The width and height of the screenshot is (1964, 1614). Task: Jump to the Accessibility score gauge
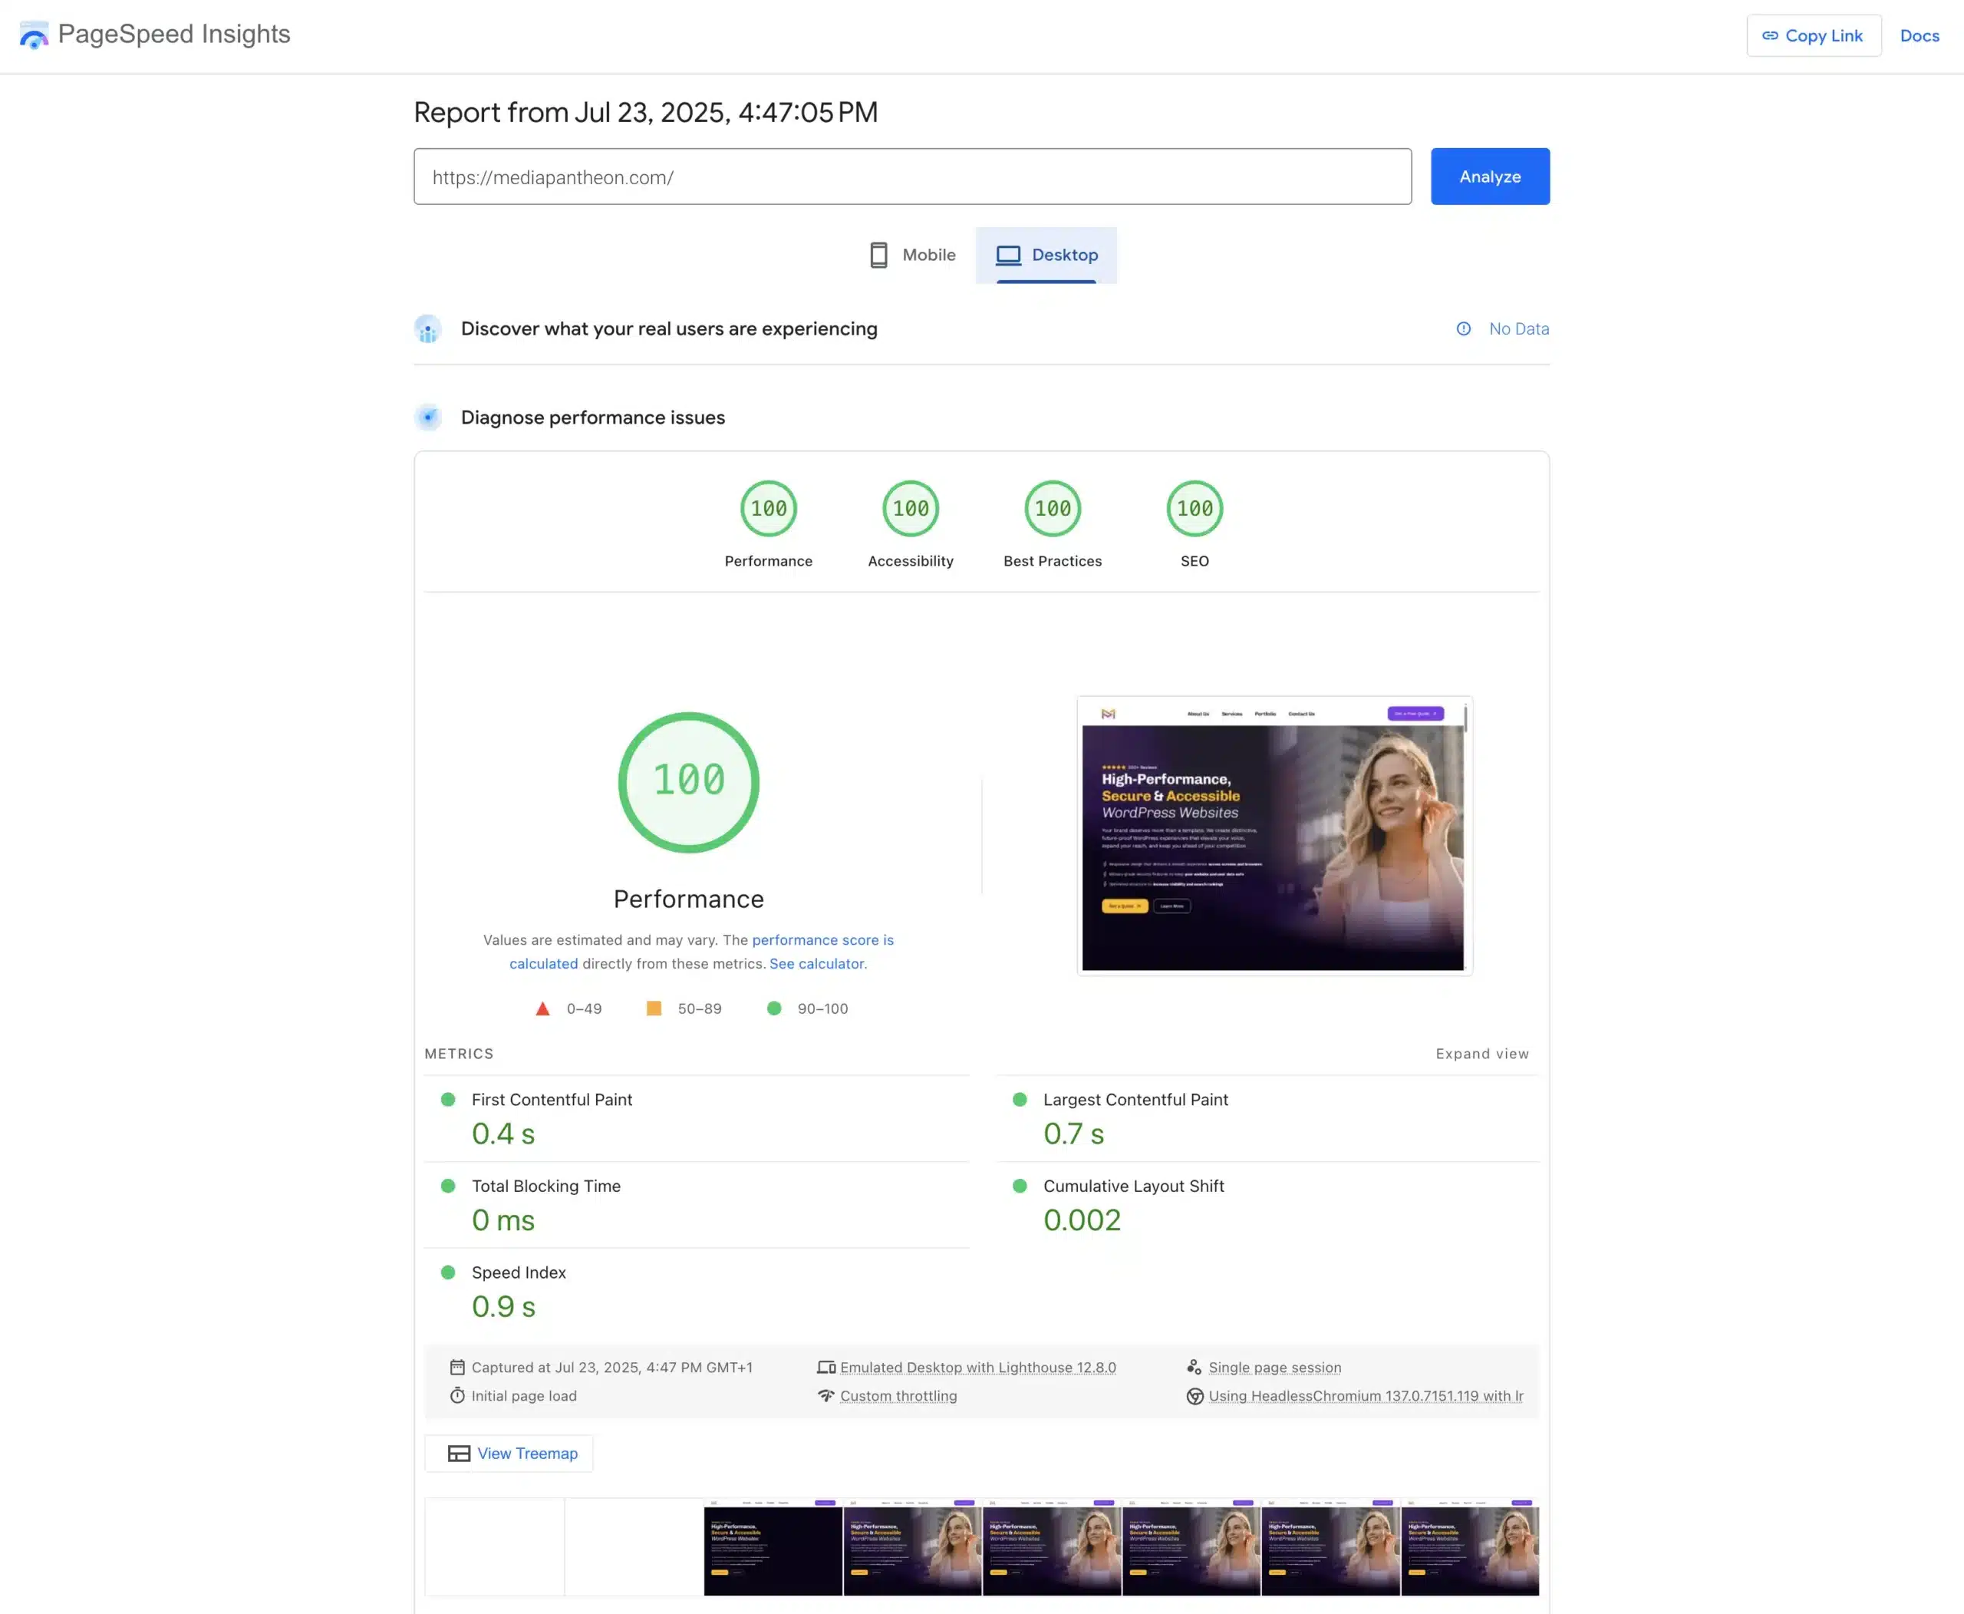[x=911, y=524]
